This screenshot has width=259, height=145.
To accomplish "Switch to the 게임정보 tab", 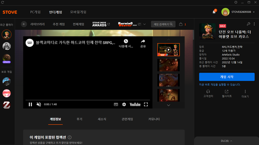I will [56, 119].
